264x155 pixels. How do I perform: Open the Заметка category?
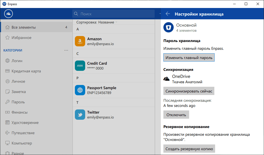pos(37,91)
